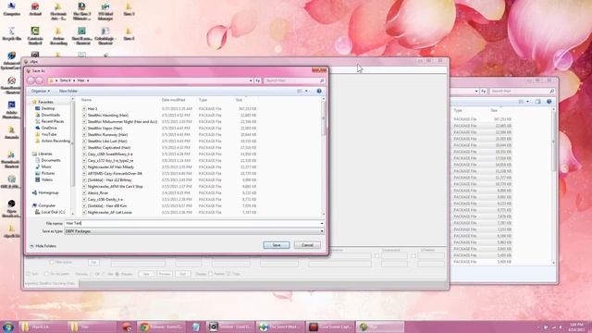The image size is (592, 333).
Task: Select Stealthic Runaway (Hair) file
Action: pos(107,134)
